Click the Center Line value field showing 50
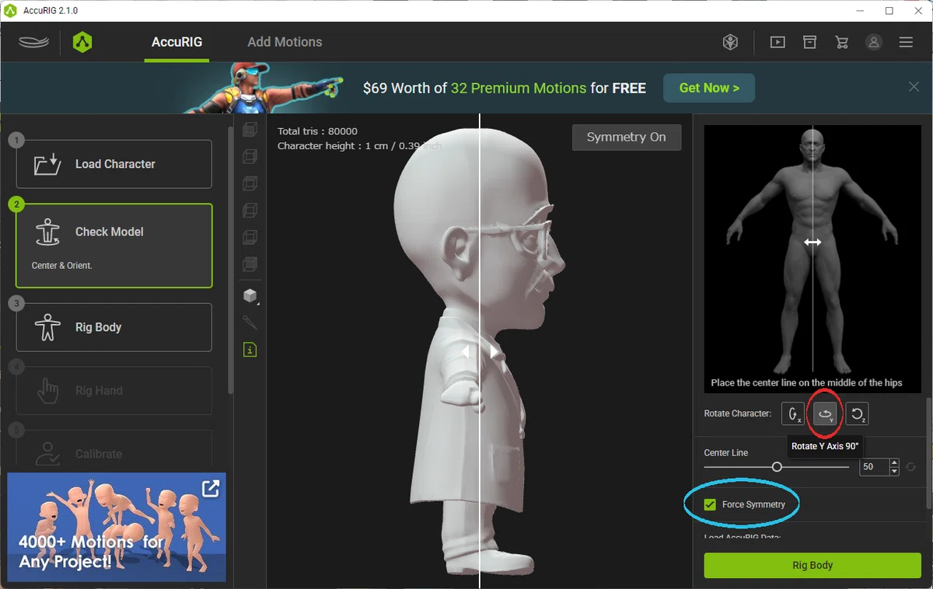 pos(875,467)
